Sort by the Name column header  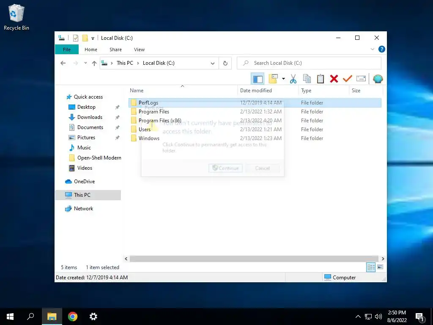click(182, 91)
